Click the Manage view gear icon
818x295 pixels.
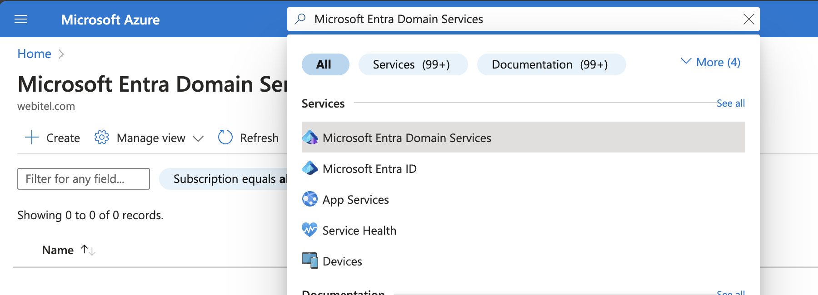coord(102,137)
